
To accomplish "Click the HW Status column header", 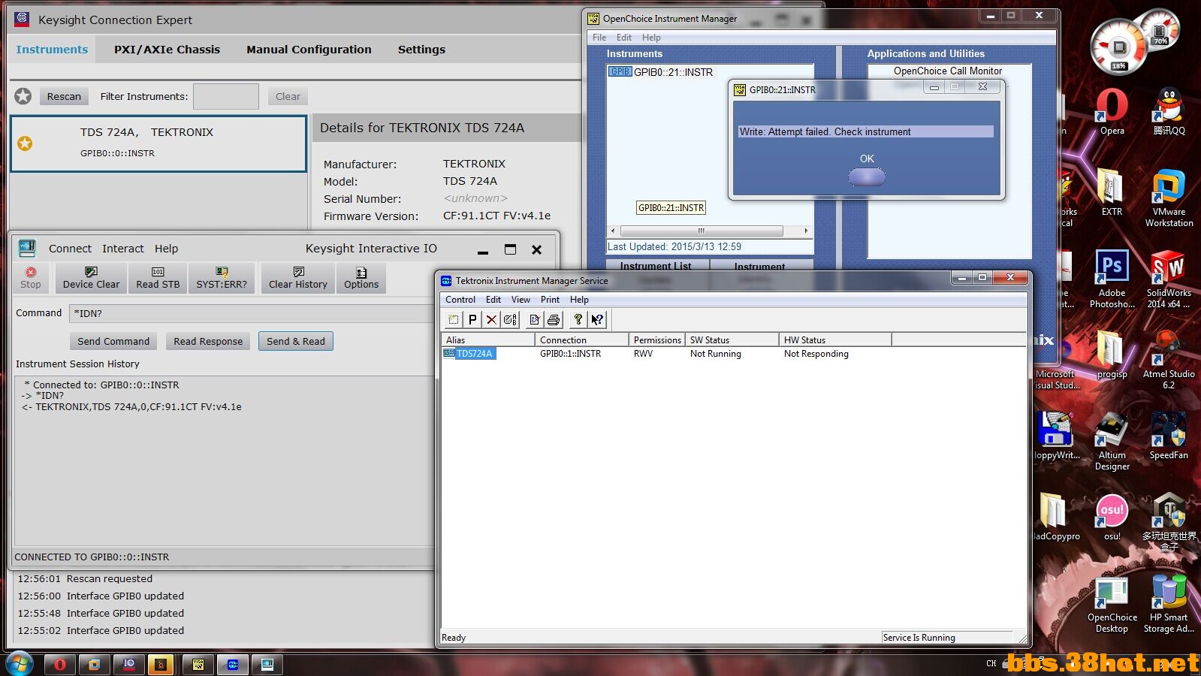I will tap(835, 340).
